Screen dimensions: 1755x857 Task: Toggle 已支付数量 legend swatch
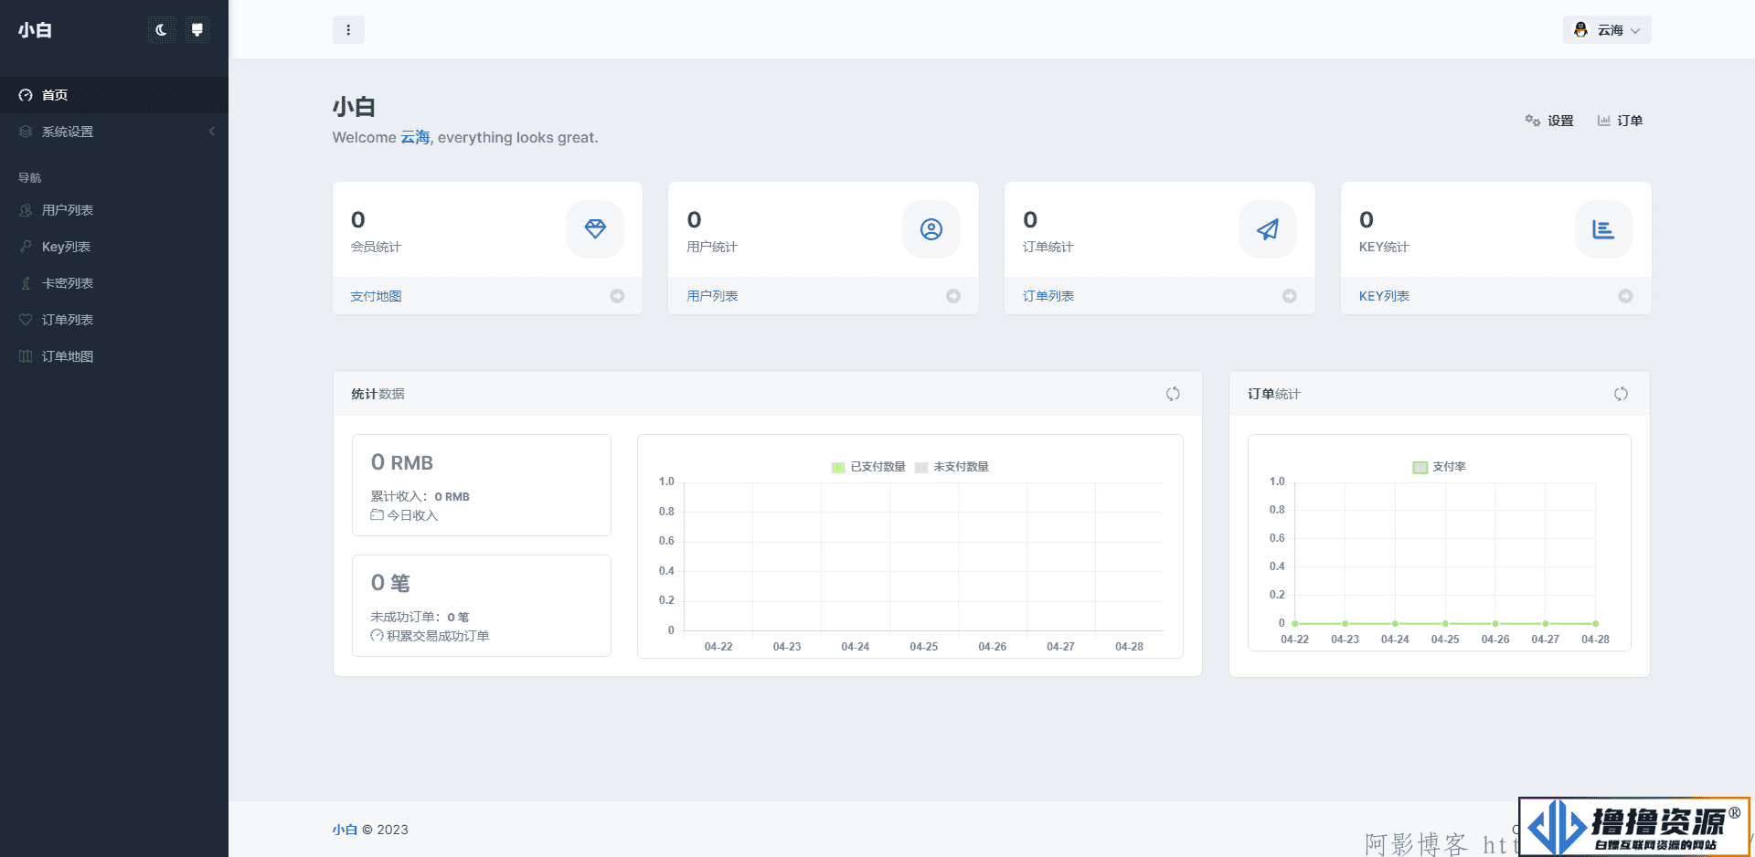(838, 467)
